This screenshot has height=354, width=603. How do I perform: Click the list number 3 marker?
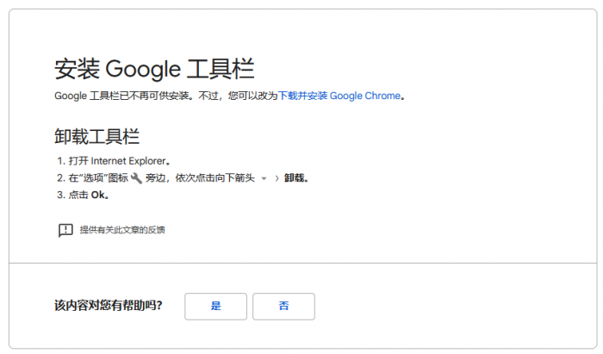[x=60, y=195]
